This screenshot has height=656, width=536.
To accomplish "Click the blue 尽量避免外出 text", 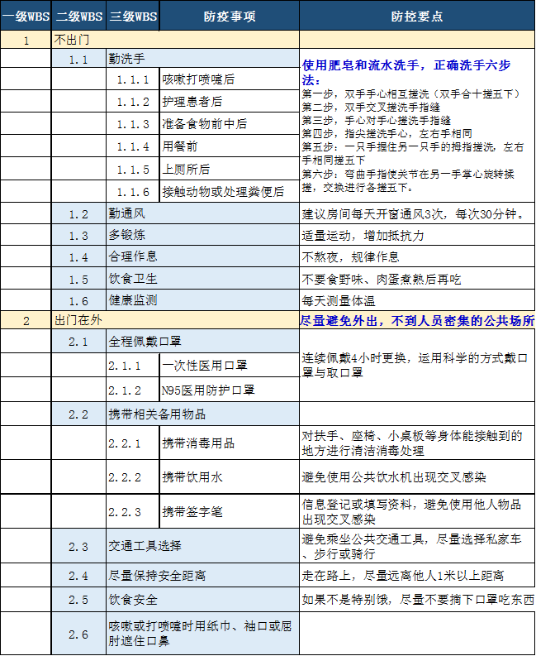I will coord(417,320).
